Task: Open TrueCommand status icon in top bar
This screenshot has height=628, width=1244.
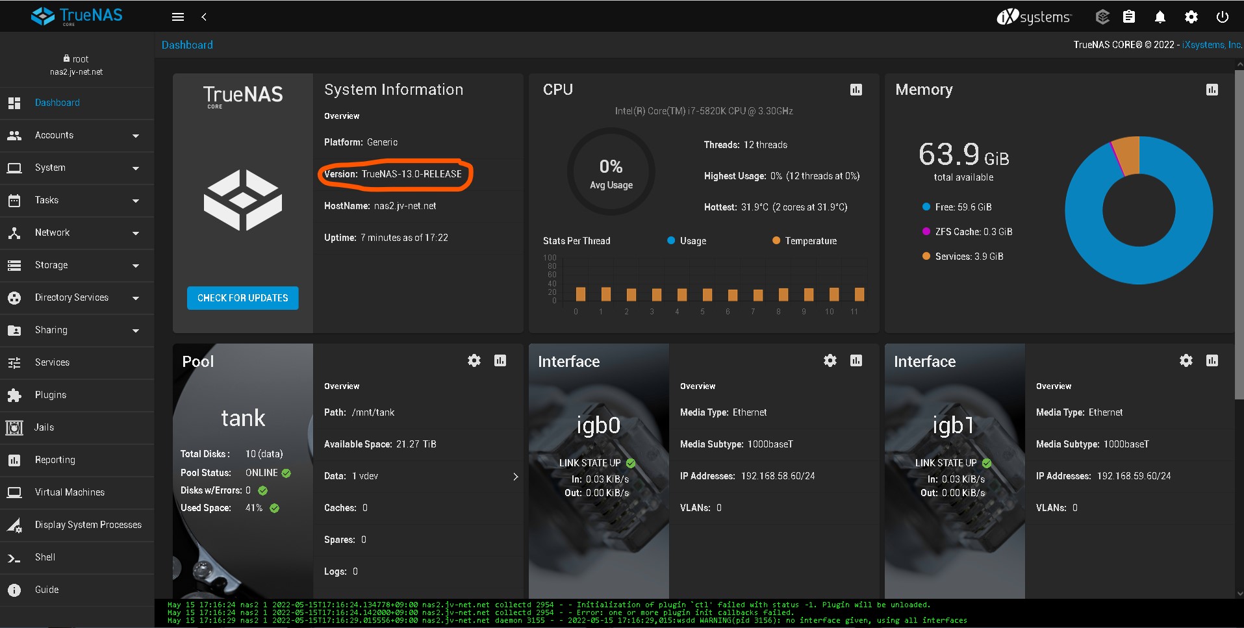Action: point(1102,17)
